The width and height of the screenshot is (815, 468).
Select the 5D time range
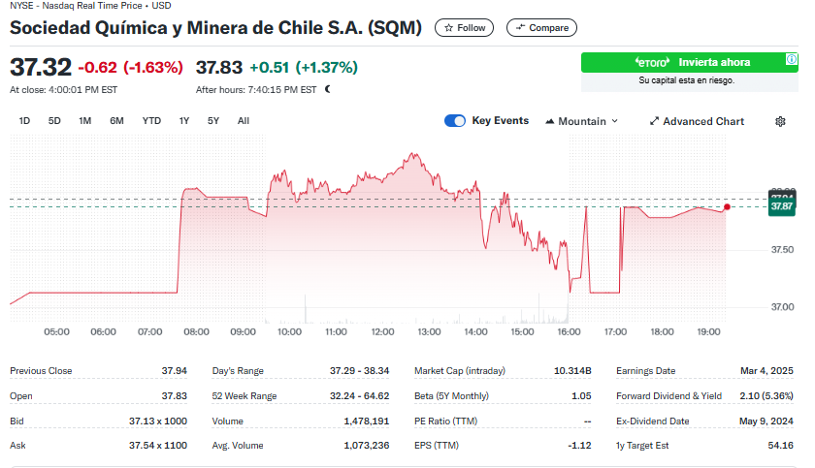tap(54, 121)
